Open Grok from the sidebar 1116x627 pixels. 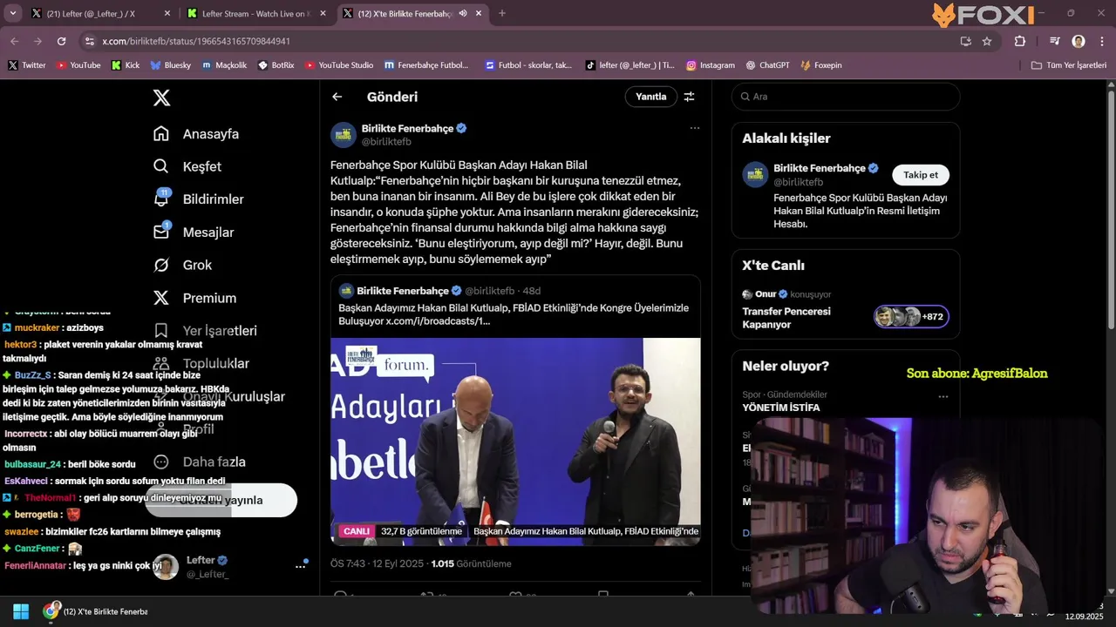[182, 265]
